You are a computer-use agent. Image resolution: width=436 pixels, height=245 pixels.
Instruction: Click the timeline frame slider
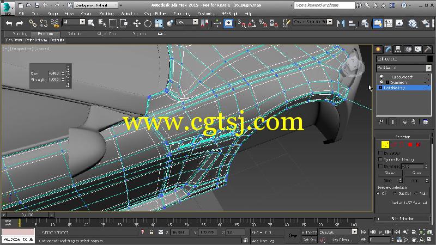28,215
